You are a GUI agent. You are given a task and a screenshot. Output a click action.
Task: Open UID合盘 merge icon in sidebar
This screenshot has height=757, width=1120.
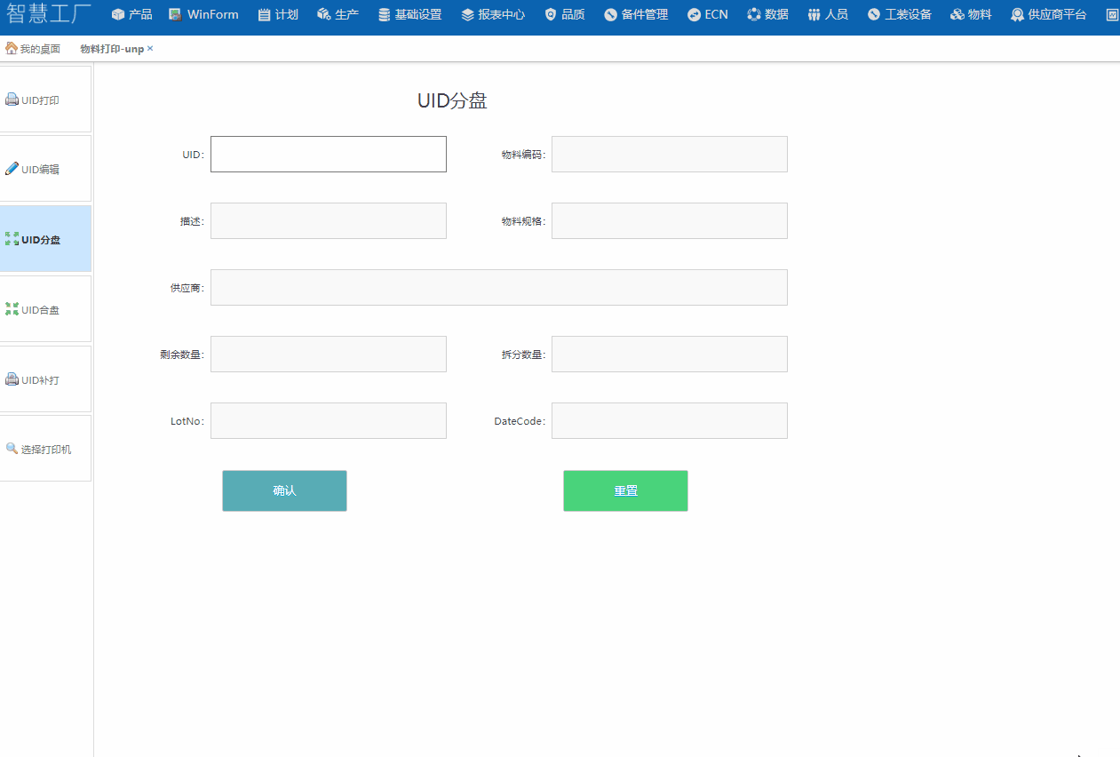click(x=12, y=309)
